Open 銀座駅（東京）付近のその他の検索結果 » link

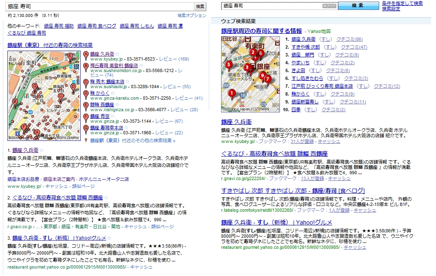click(x=133, y=140)
